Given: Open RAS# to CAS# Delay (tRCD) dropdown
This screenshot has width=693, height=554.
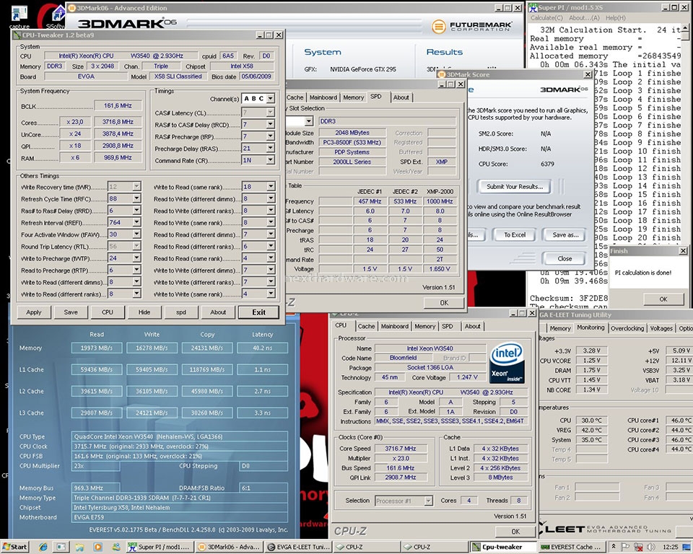Looking at the screenshot, I should point(271,125).
